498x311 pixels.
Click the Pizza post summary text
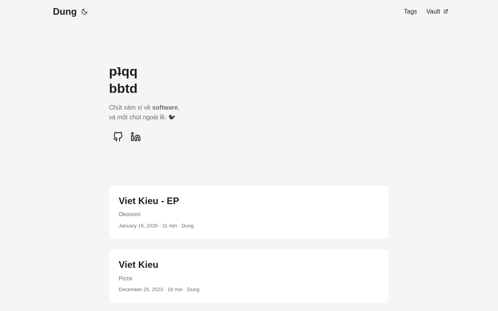click(125, 278)
